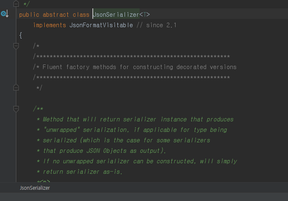Click the type parameter <T>
This screenshot has width=288, height=201.
(x=145, y=15)
